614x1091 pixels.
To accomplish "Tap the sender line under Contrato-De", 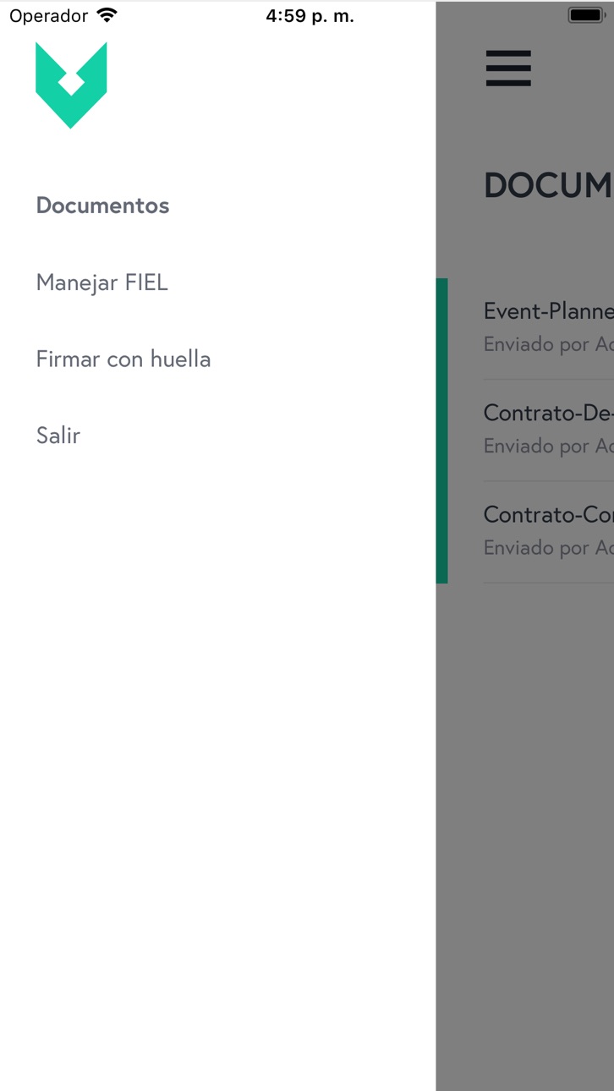I will tap(548, 447).
